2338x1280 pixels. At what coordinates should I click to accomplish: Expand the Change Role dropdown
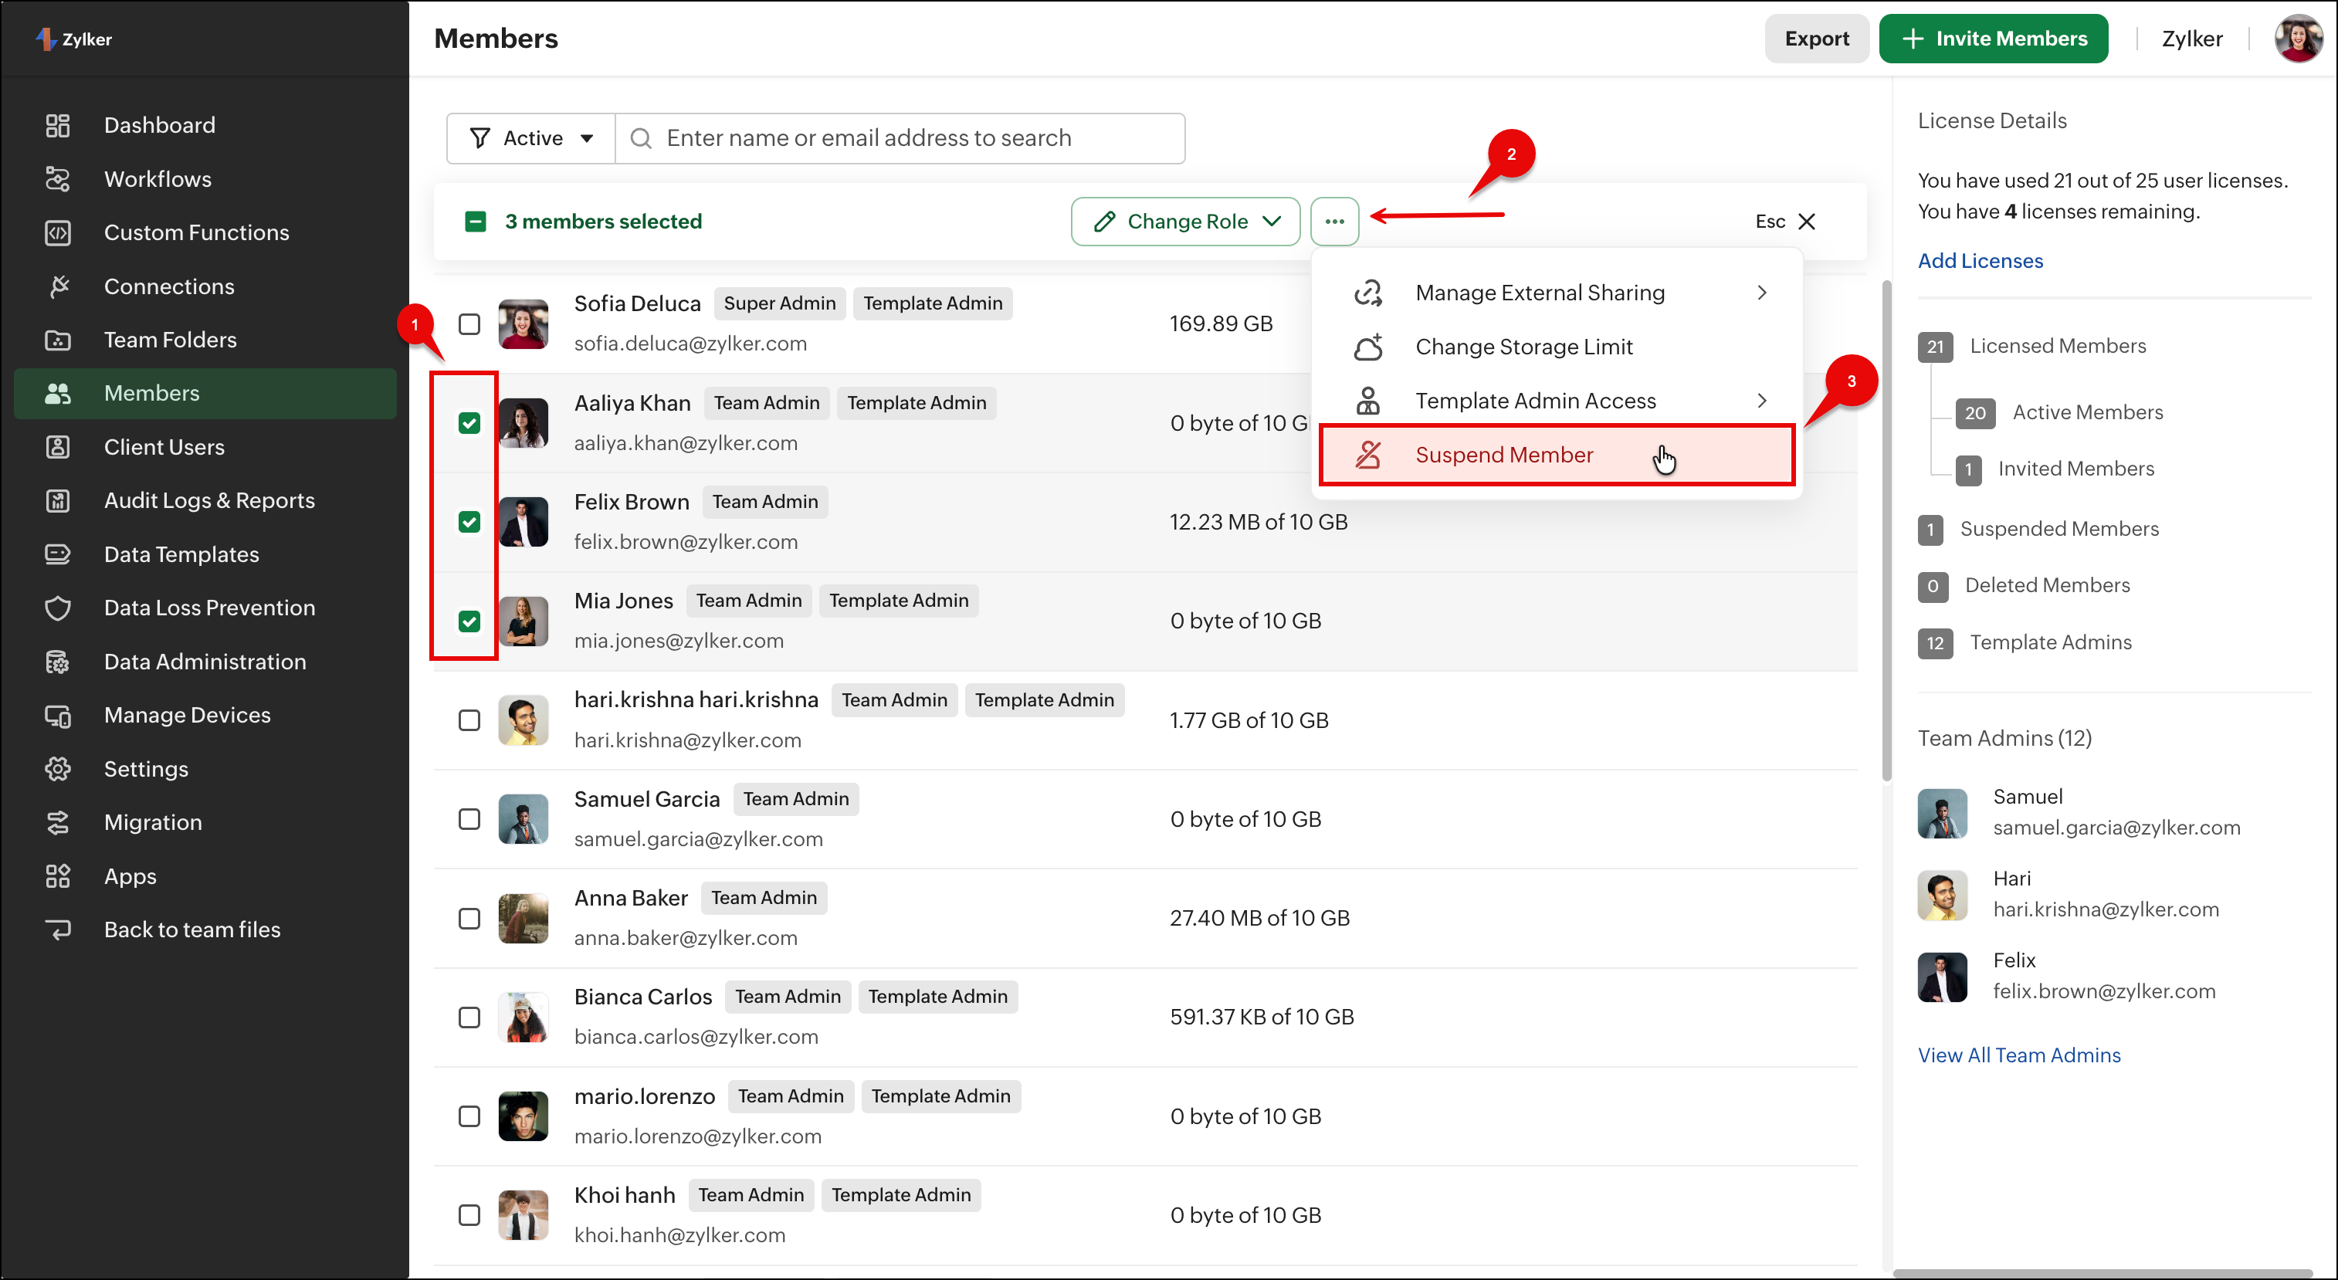pyautogui.click(x=1185, y=222)
